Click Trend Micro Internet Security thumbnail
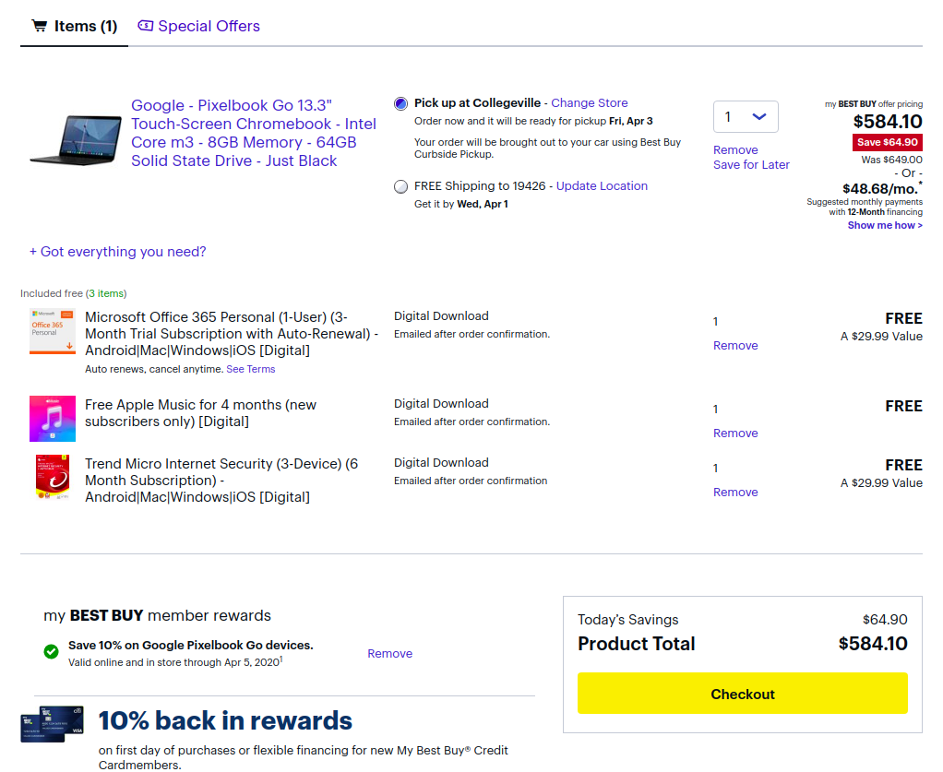The width and height of the screenshot is (943, 772). coord(53,478)
